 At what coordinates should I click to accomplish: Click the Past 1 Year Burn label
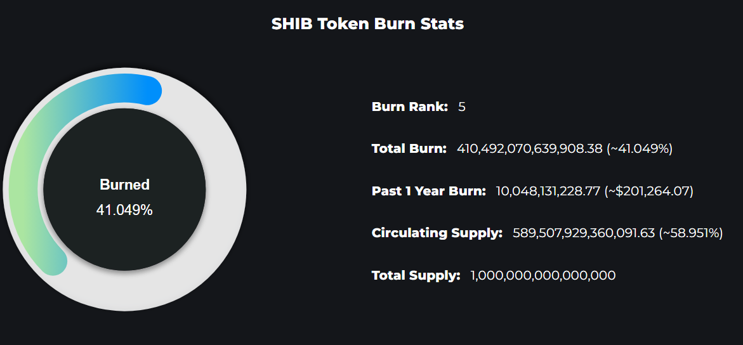pyautogui.click(x=429, y=191)
